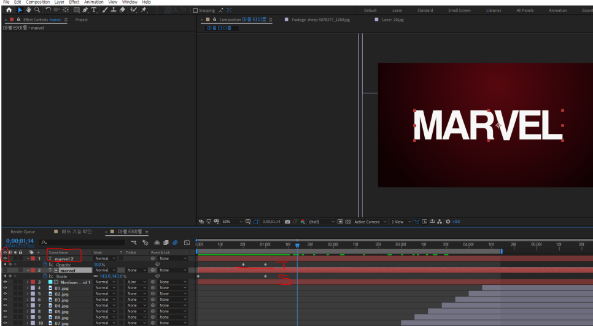The width and height of the screenshot is (593, 326).
Task: Toggle the Scale constrain proportions link
Action: tap(96, 276)
